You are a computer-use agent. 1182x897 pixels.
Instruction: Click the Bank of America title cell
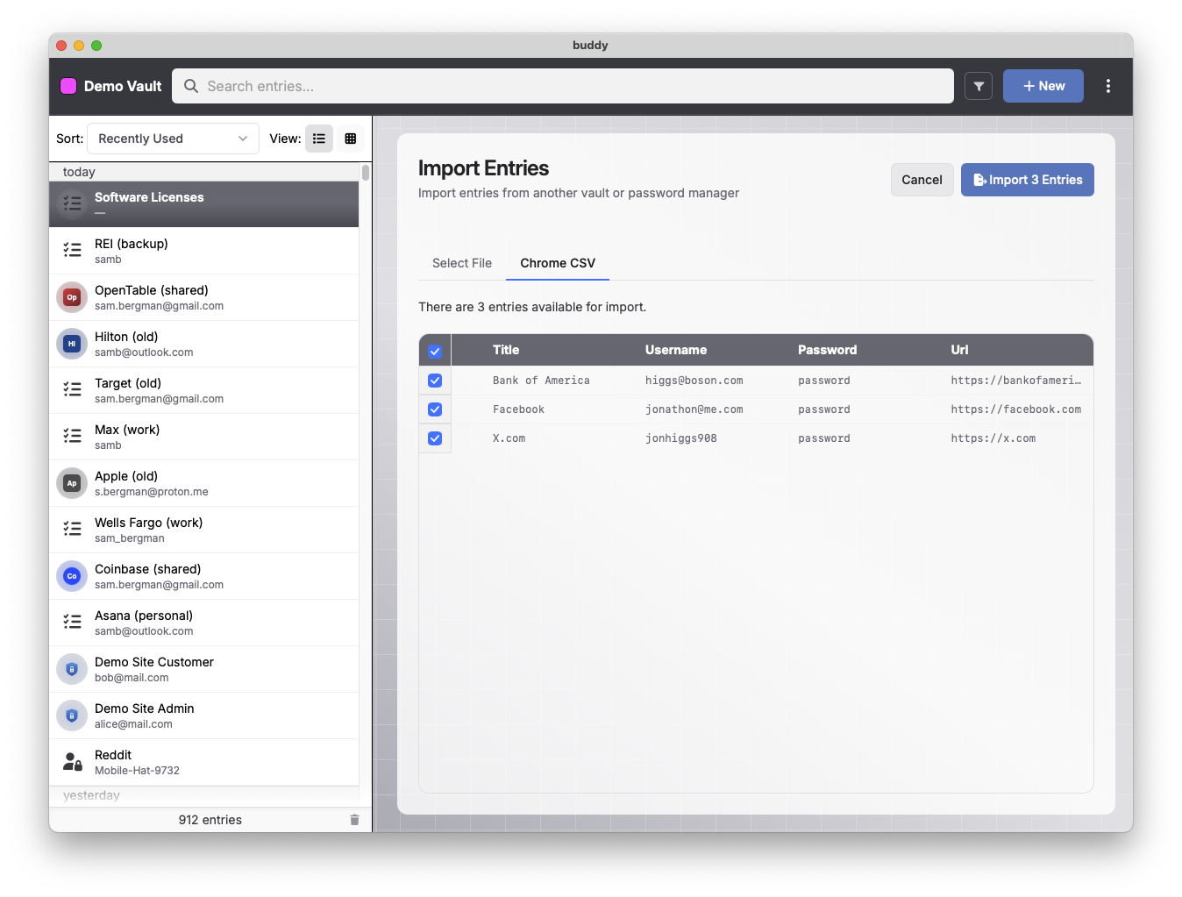[541, 381]
